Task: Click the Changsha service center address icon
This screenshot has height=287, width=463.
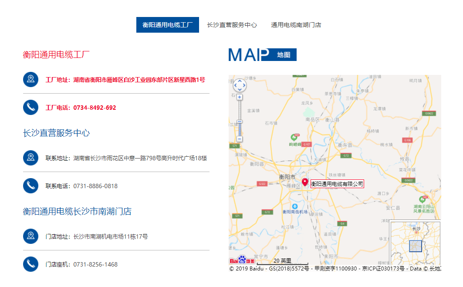Action: (x=30, y=158)
